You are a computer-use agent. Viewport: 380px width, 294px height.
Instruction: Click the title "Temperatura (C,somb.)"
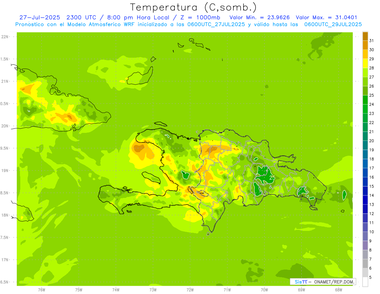pos(193,7)
